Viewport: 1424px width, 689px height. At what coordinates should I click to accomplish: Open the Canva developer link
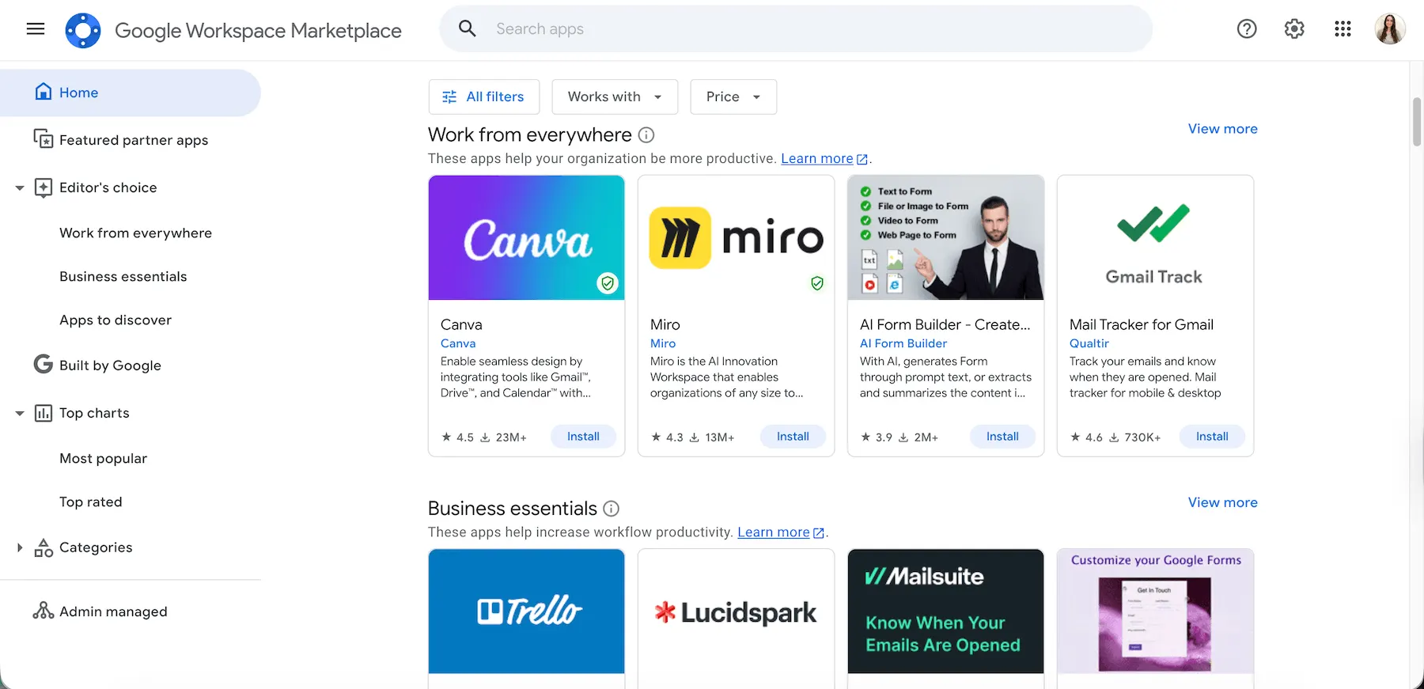pyautogui.click(x=458, y=343)
